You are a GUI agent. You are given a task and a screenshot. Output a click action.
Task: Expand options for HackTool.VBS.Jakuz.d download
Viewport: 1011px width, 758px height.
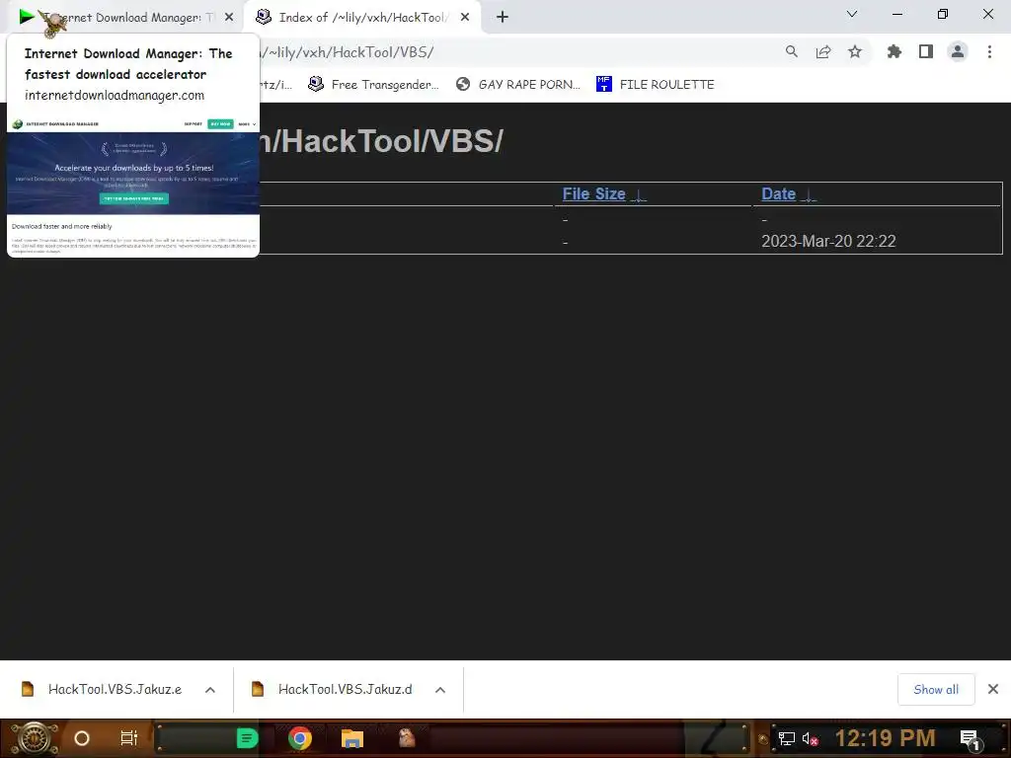[440, 690]
